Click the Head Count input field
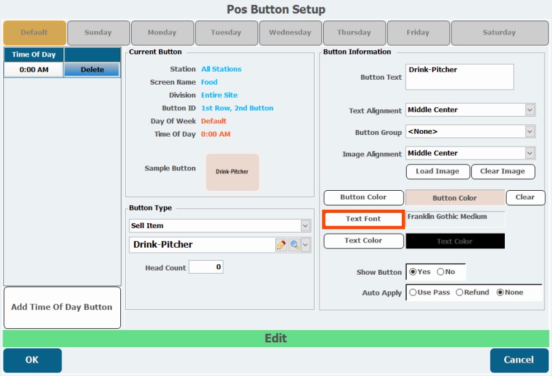This screenshot has height=376, width=552. tap(205, 267)
